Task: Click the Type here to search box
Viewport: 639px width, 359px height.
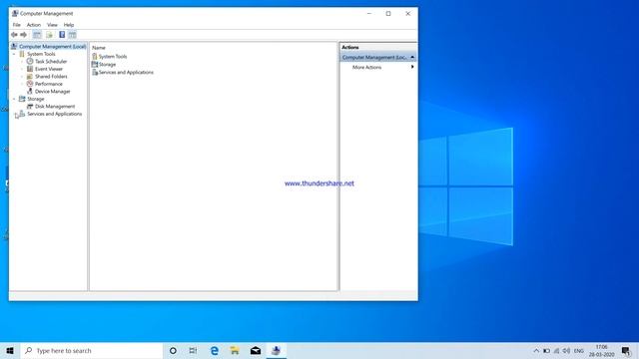Action: coord(92,350)
